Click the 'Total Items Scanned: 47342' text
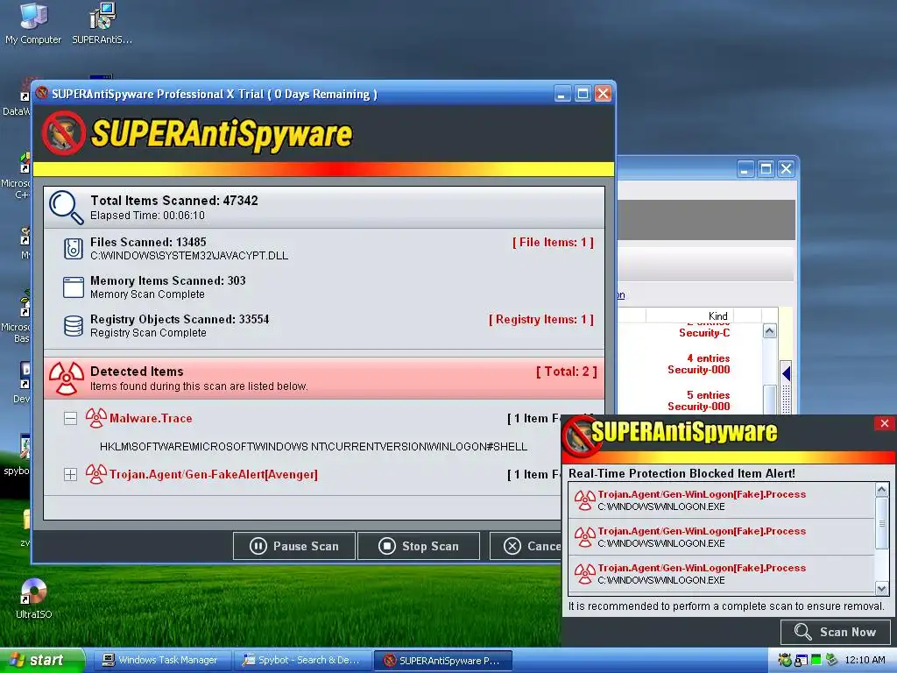Screen dimensions: 897x673 (x=174, y=201)
